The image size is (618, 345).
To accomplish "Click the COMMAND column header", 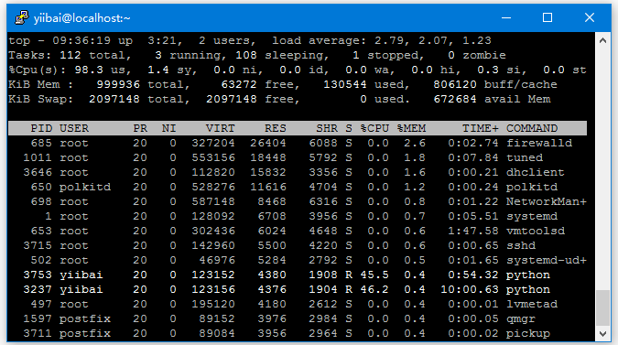I will 532,128.
